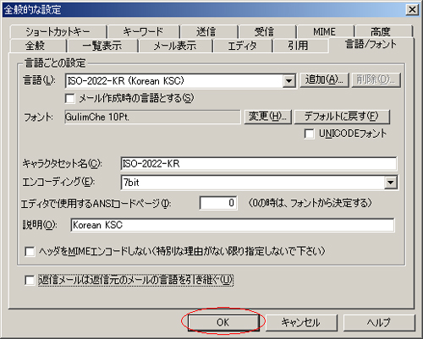This screenshot has width=423, height=339.
Task: Check メール作成時の言語とする checkbox
Action: (x=69, y=99)
